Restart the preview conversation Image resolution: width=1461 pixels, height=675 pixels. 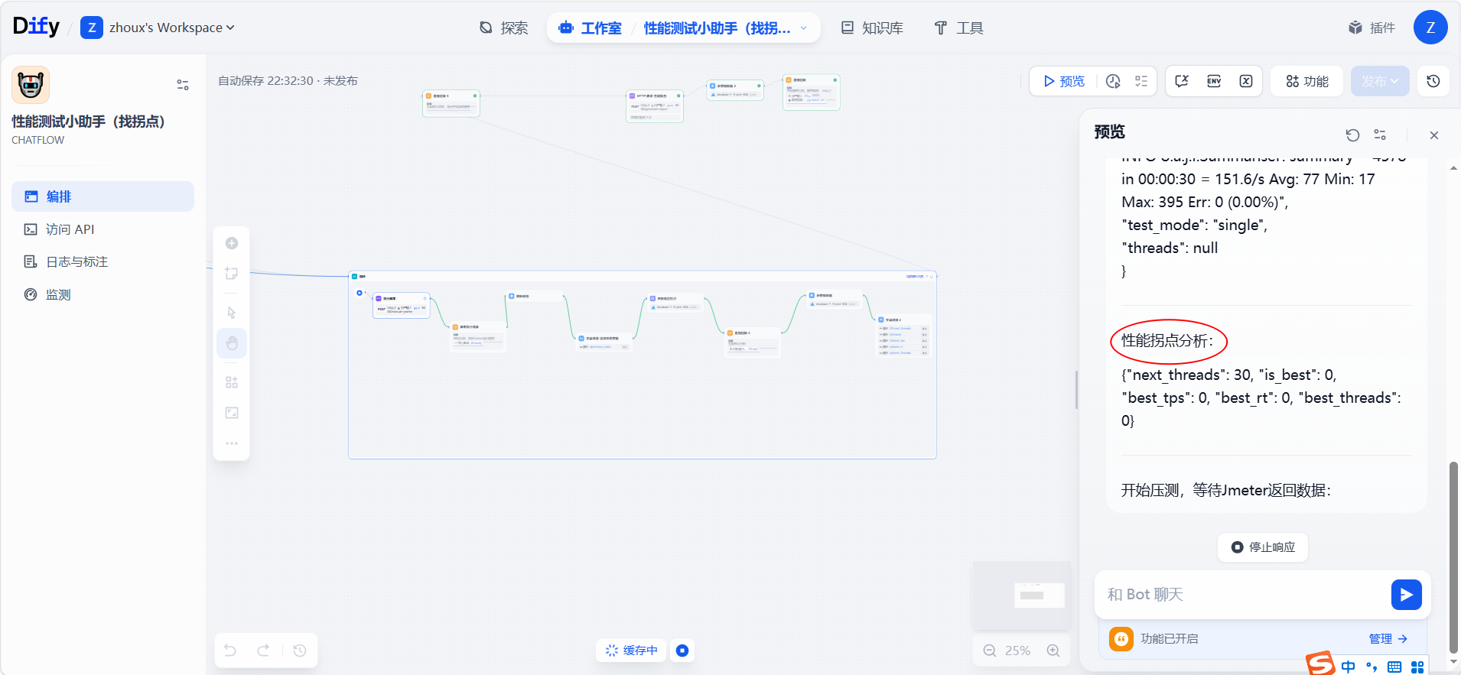pos(1352,135)
